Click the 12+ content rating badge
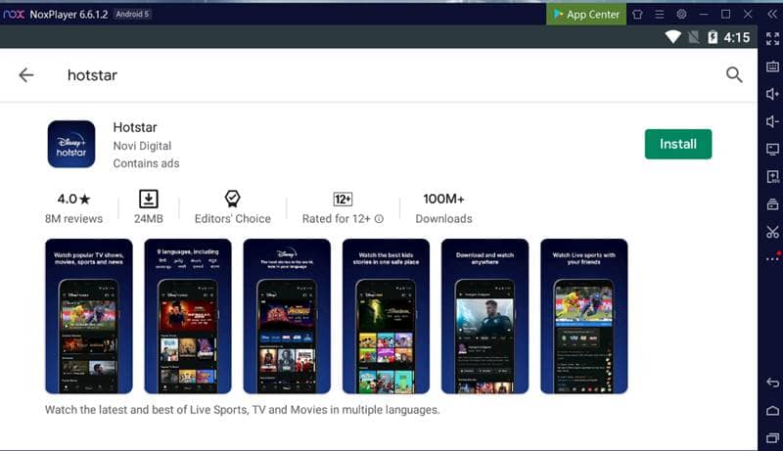783x451 pixels. (x=343, y=199)
